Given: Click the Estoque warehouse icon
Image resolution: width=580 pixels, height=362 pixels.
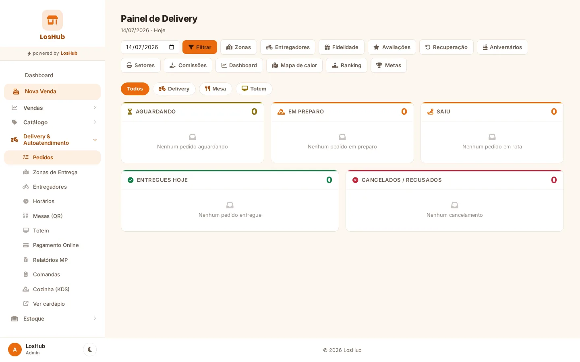Looking at the screenshot, I should click(14, 319).
